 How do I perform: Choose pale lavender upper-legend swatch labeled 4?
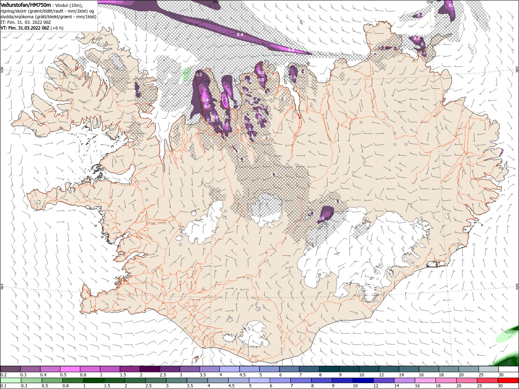pos(229,369)
